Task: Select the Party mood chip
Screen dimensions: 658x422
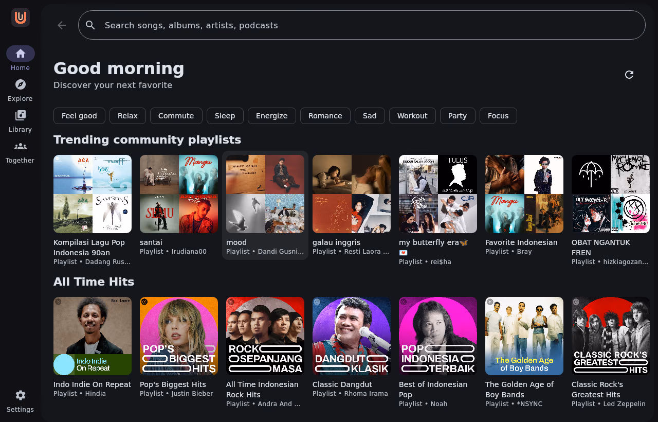Action: [458, 116]
